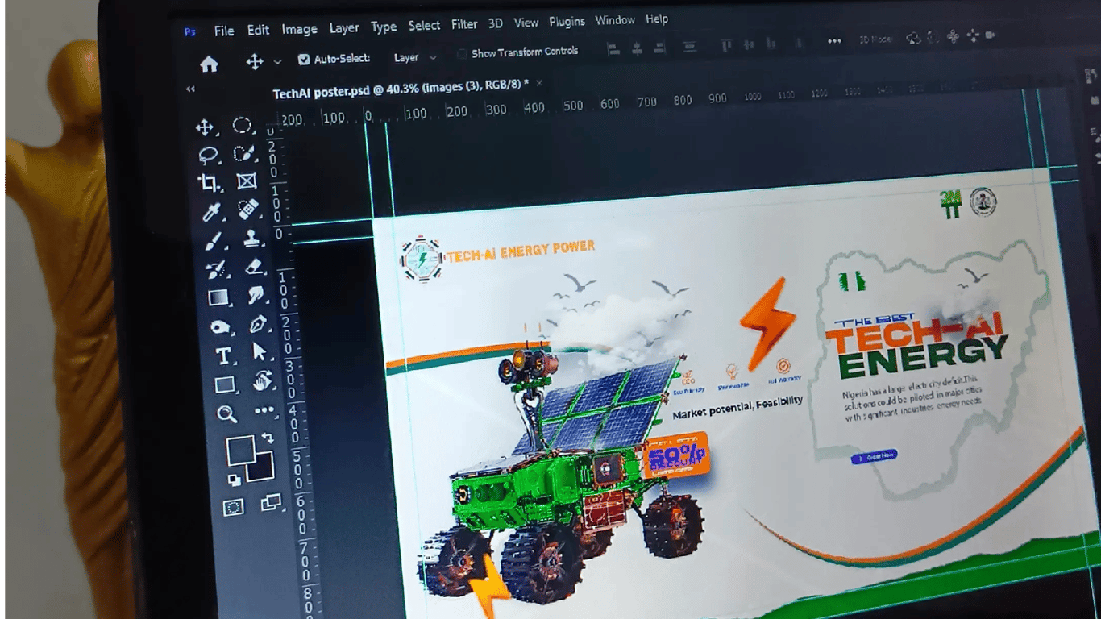This screenshot has width=1101, height=619.
Task: Select the Brush tool
Action: [214, 241]
